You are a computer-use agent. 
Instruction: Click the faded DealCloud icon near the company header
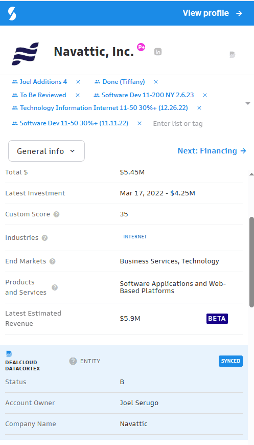click(233, 55)
